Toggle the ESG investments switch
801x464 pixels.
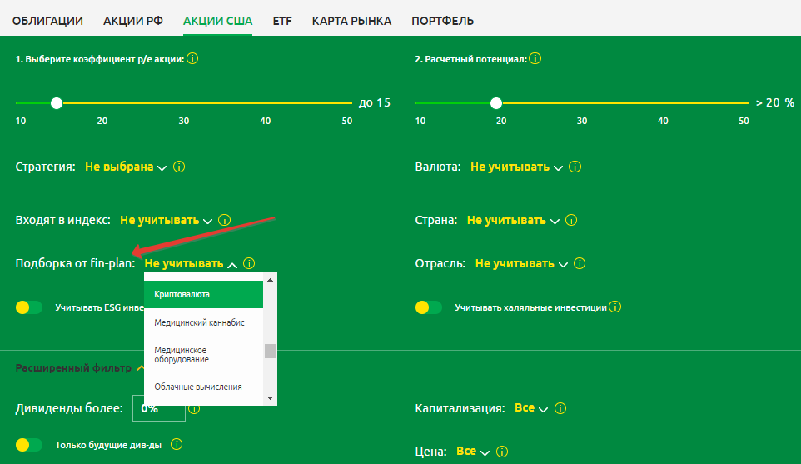coord(29,307)
